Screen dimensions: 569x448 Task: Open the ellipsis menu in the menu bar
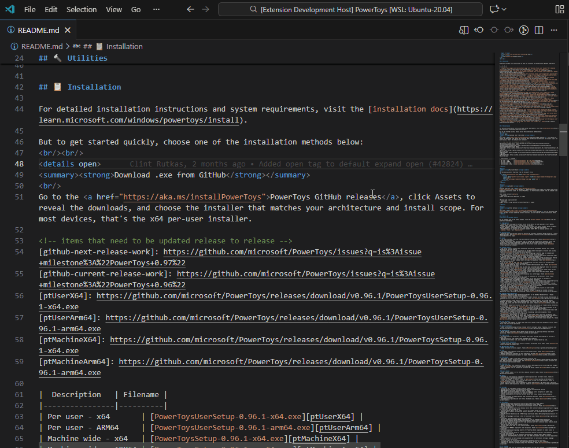(x=156, y=9)
